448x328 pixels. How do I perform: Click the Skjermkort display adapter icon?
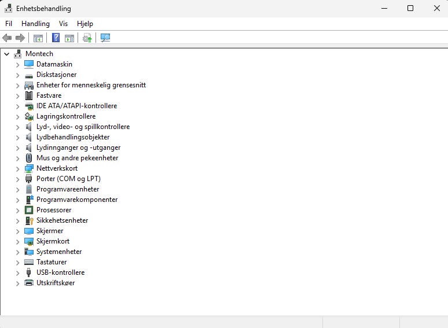29,241
